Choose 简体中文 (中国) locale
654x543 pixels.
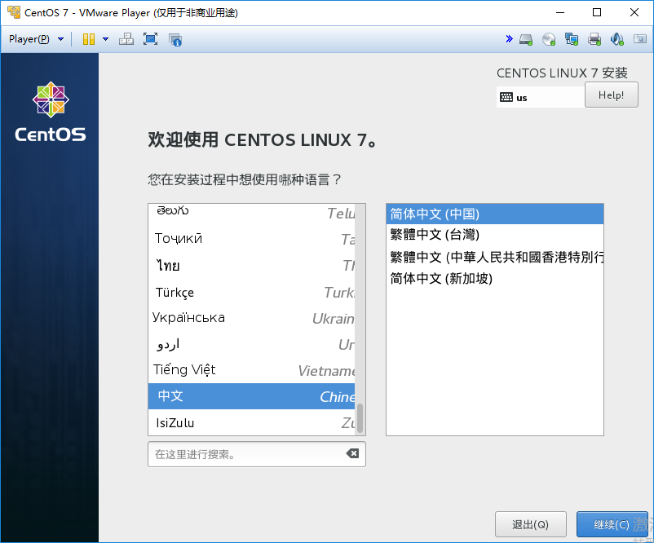click(495, 214)
